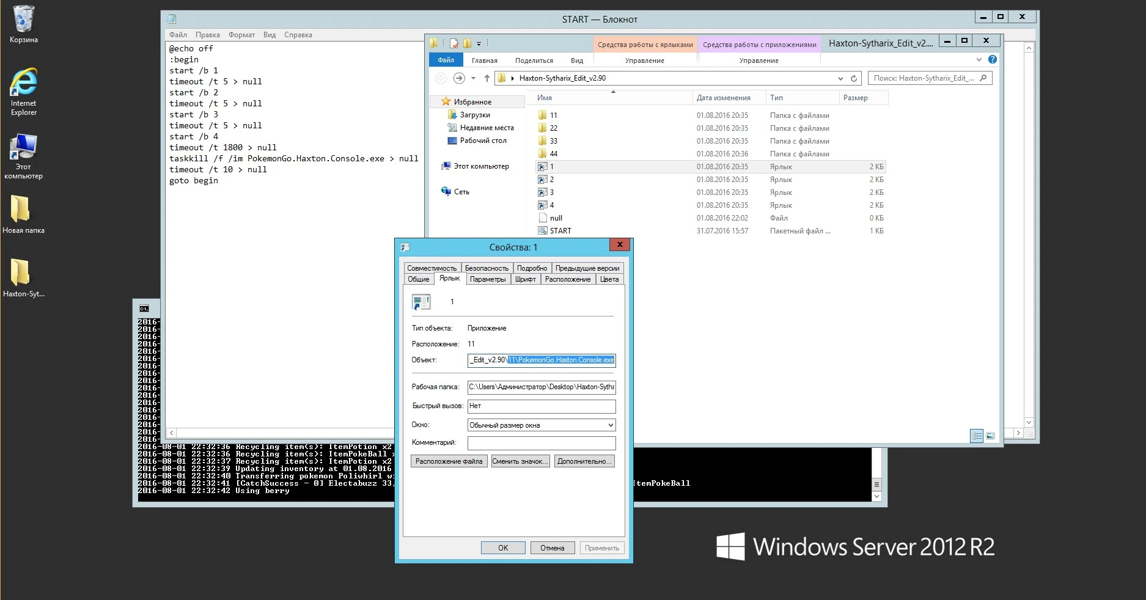The width and height of the screenshot is (1146, 600).
Task: Select the Haxton-Syt... desktop folder
Action: [x=23, y=278]
